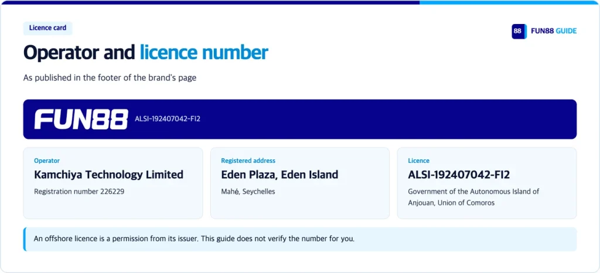Click Eden Plaza, Eden Island text

coord(279,175)
